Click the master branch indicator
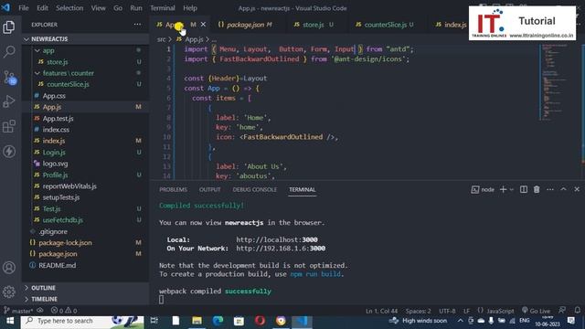585x329 pixels. [19, 311]
